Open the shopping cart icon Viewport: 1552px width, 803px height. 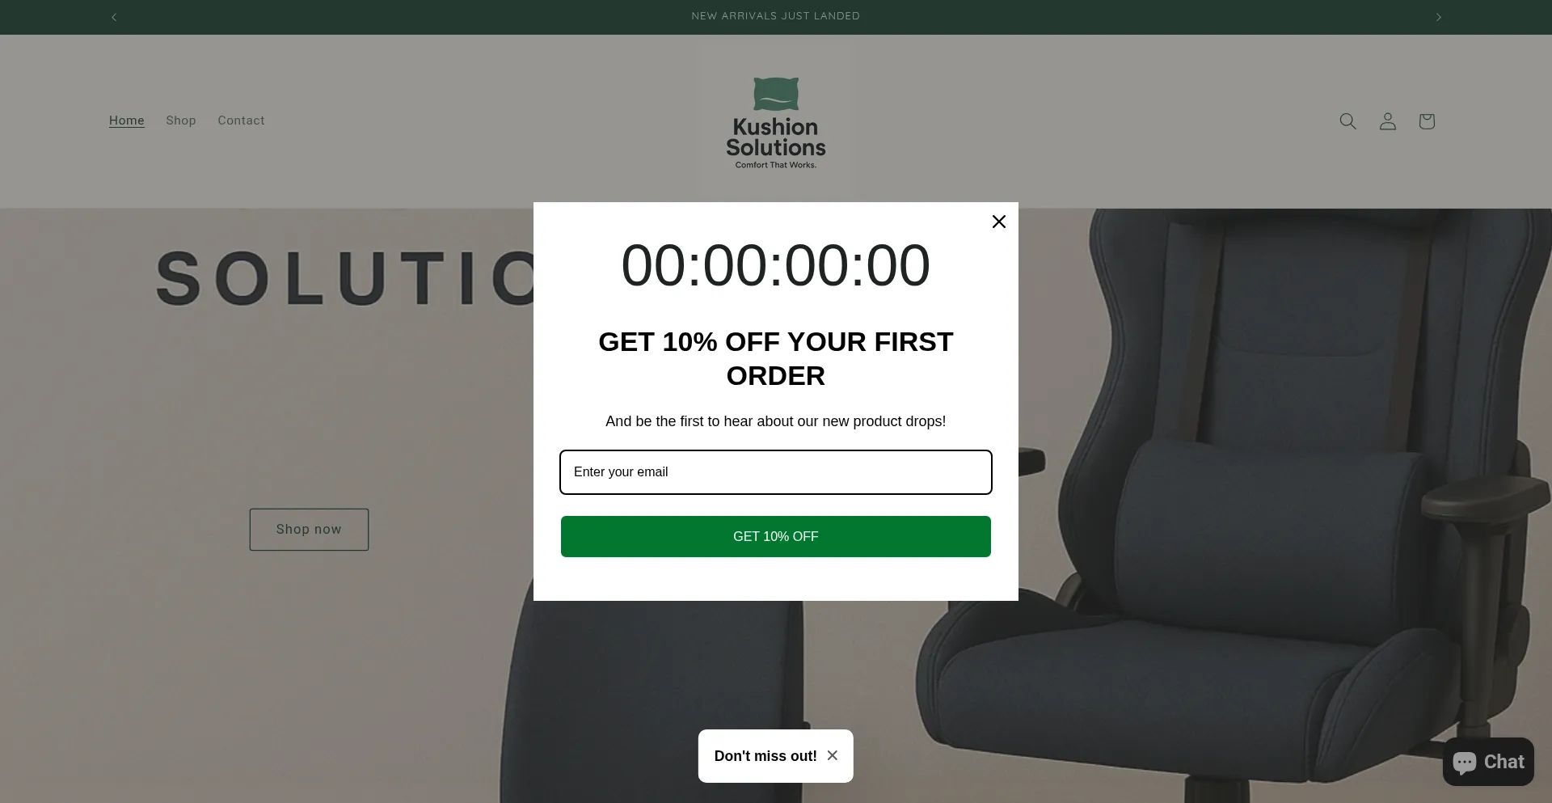click(x=1427, y=121)
